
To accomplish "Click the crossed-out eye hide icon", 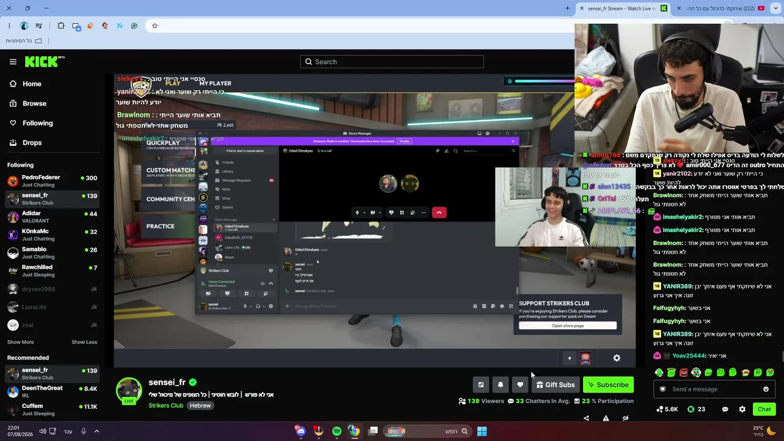I will (x=625, y=418).
